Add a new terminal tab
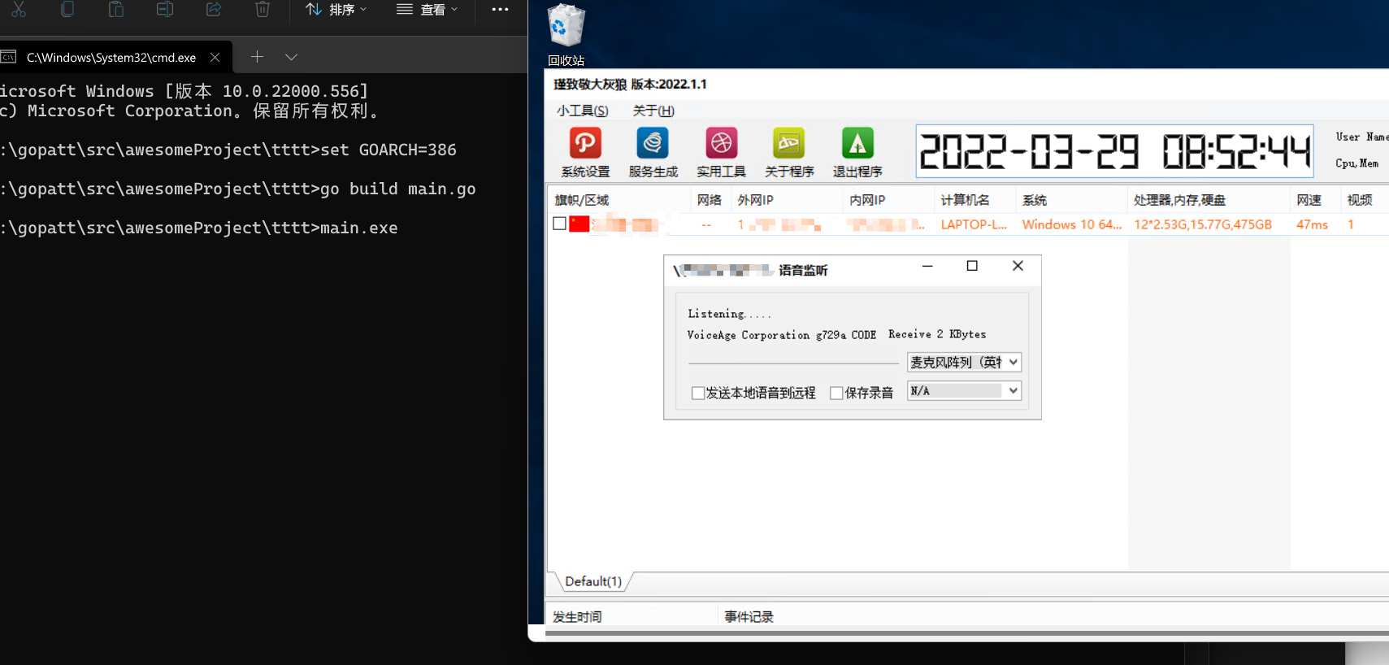 [257, 56]
